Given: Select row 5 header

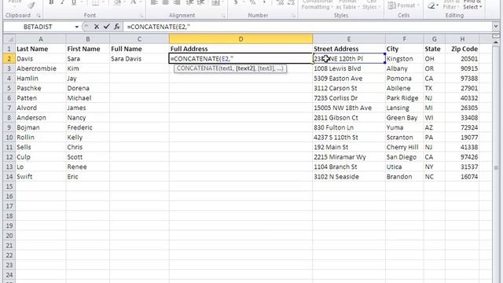Looking at the screenshot, I should pos(9,88).
